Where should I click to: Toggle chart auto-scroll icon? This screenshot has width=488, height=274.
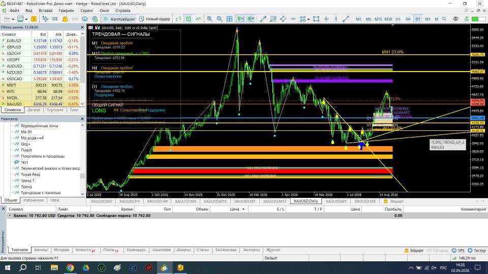click(x=240, y=19)
